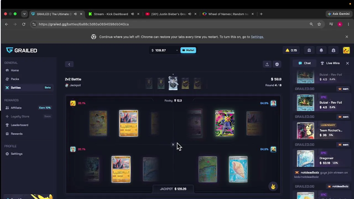View site information icon in address bar
Viewport: 354px width, 199px height.
[34, 24]
